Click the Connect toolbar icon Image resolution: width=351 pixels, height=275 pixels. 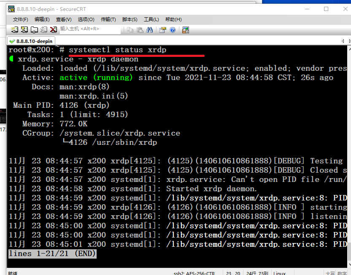pyautogui.click(x=14, y=30)
